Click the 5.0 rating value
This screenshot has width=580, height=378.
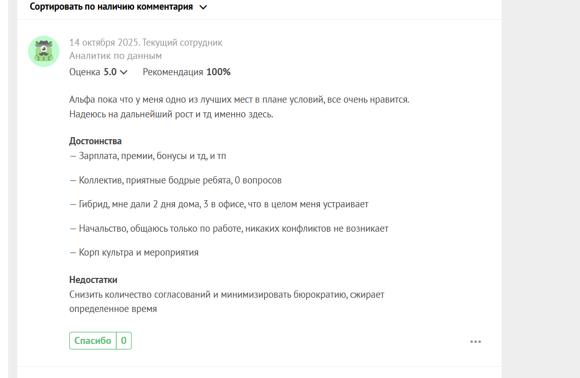(x=110, y=72)
